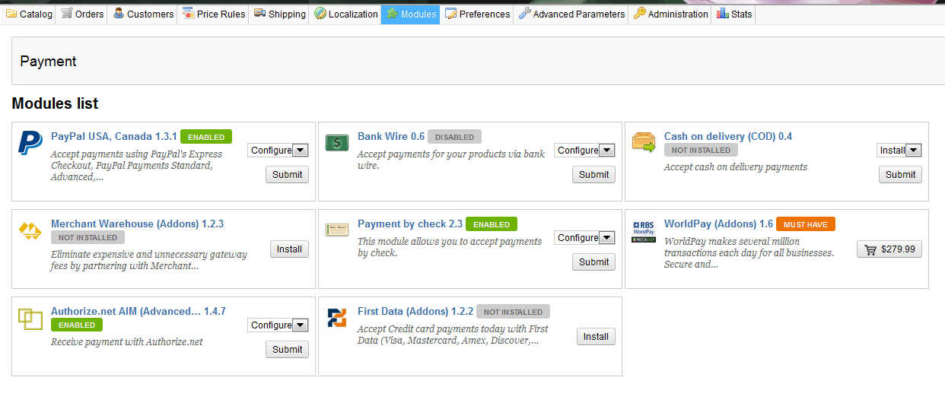Click the PayPal logo icon

tap(30, 143)
